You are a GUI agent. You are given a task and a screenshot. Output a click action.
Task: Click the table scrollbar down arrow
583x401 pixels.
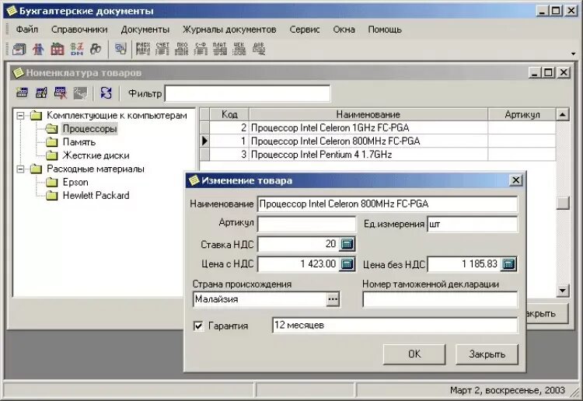[x=562, y=290]
